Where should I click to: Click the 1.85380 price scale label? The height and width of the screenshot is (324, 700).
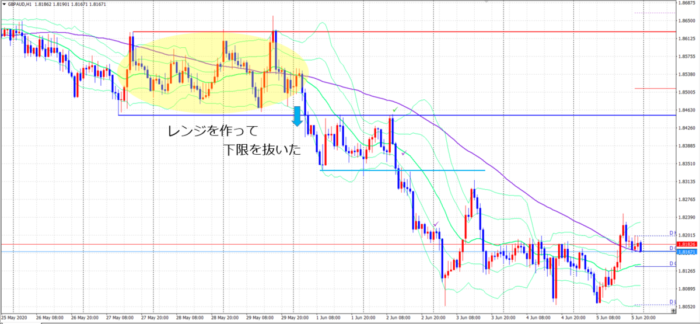click(688, 75)
